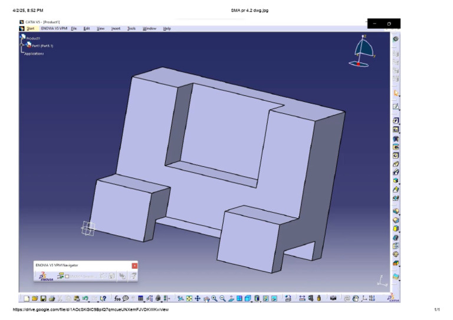Open the Insert menu
The height and width of the screenshot is (320, 453).
tap(116, 28)
